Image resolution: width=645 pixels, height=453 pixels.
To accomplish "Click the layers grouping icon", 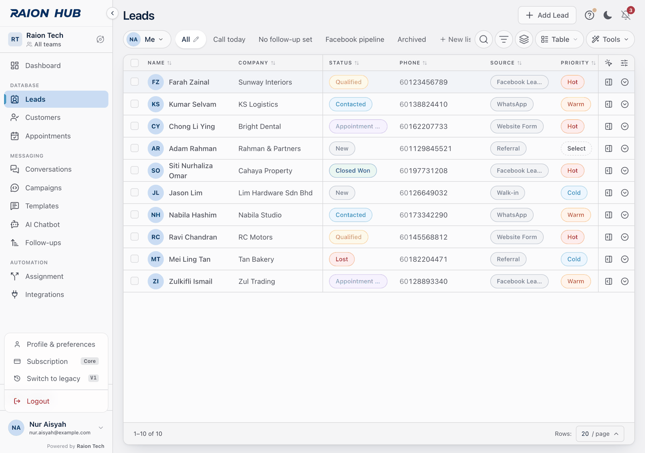I will pyautogui.click(x=524, y=39).
